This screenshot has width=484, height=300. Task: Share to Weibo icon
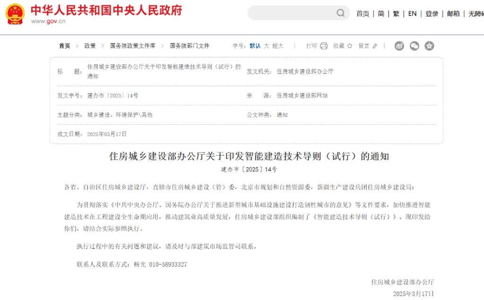pos(399,46)
